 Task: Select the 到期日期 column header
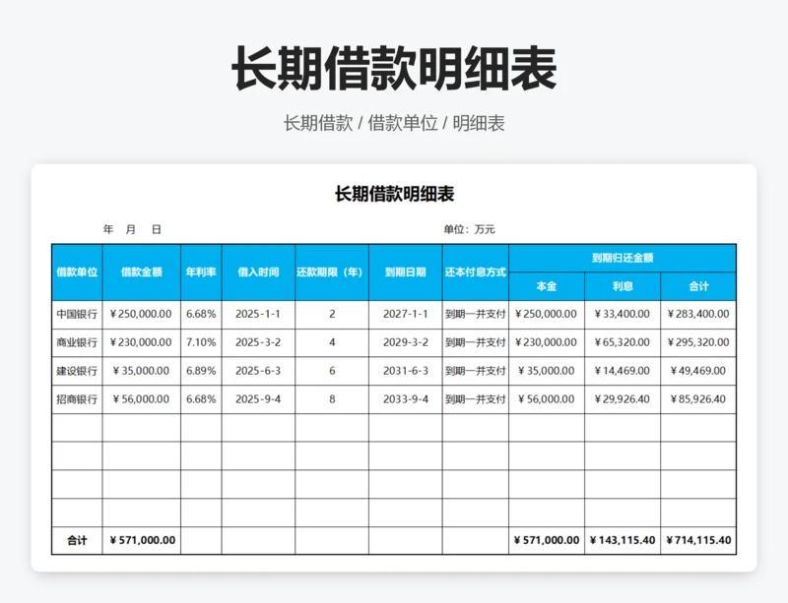coord(406,272)
